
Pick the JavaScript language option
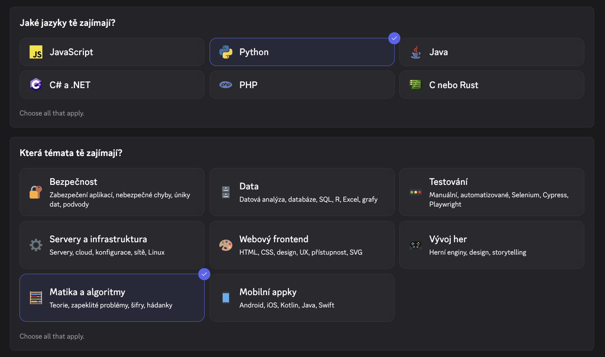(x=112, y=52)
